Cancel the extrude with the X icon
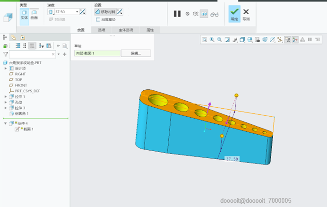327x207 pixels. point(246,14)
